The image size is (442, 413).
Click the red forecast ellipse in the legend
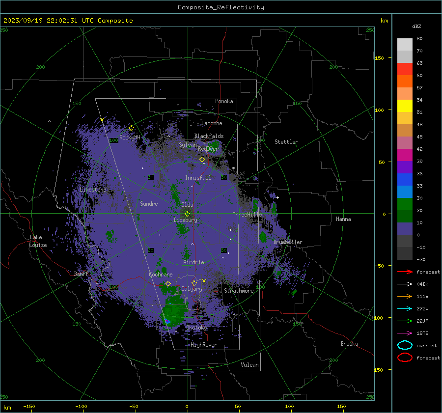tap(405, 358)
